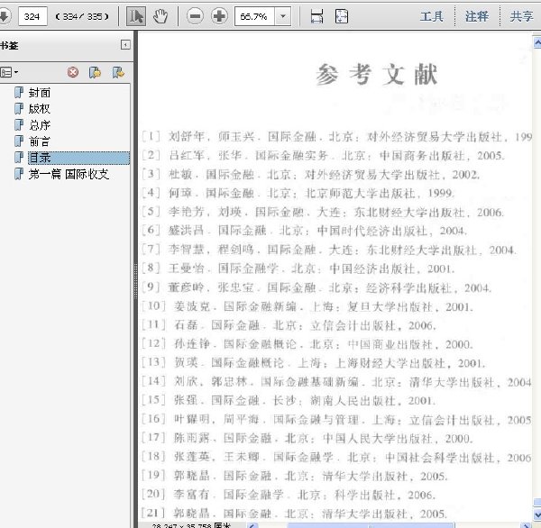
Task: Select the highlighted 目录 bookmark
Action: [78, 158]
